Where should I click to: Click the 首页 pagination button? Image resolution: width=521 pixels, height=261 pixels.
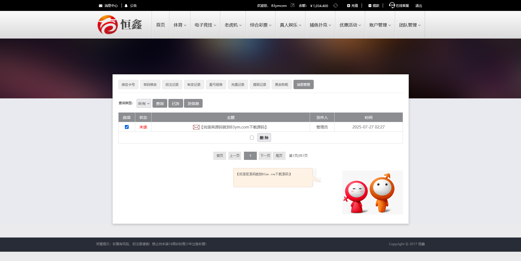220,156
